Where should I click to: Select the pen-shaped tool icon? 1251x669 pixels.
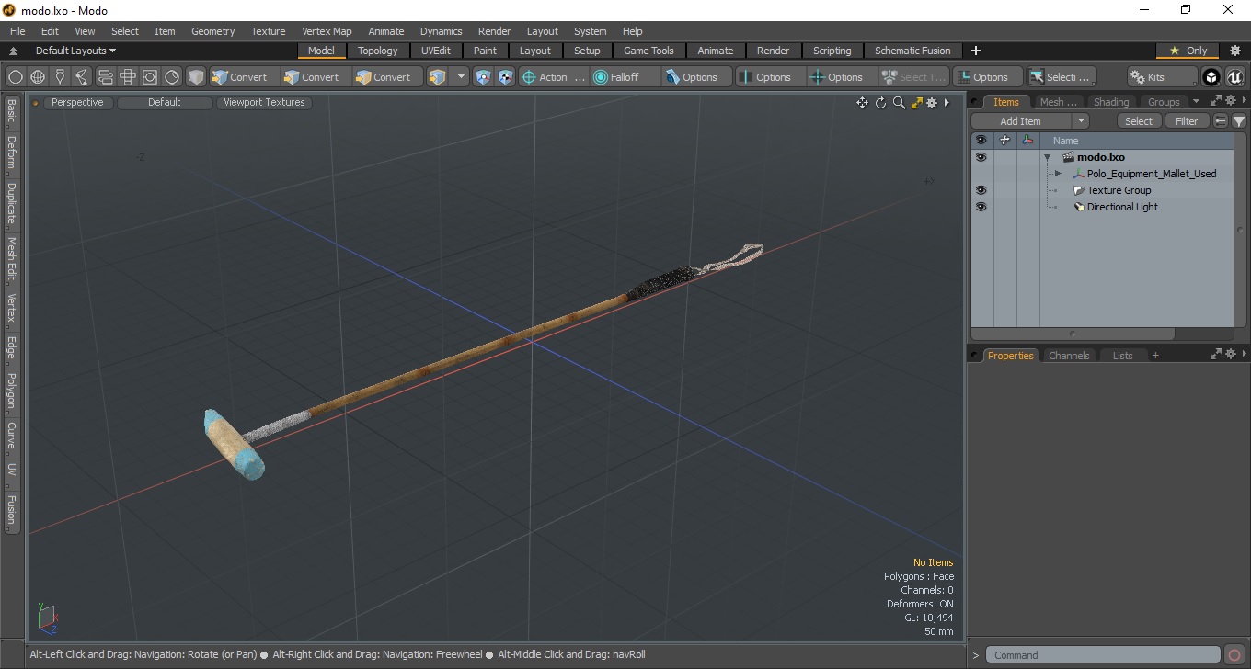click(60, 77)
